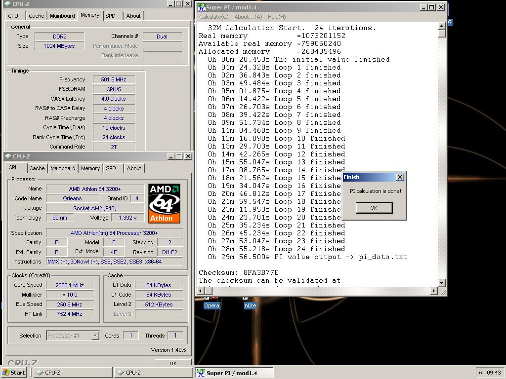Click the Revision value DH-F2
This screenshot has height=379, width=506.
170,252
